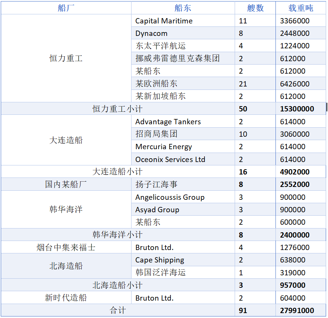Screen dimensions: 328x318
Task: Select the 某欧洲船东 cell
Action: pyautogui.click(x=156, y=83)
